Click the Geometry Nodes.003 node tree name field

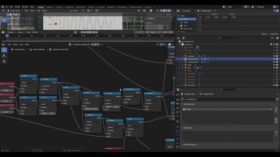(x=82, y=44)
